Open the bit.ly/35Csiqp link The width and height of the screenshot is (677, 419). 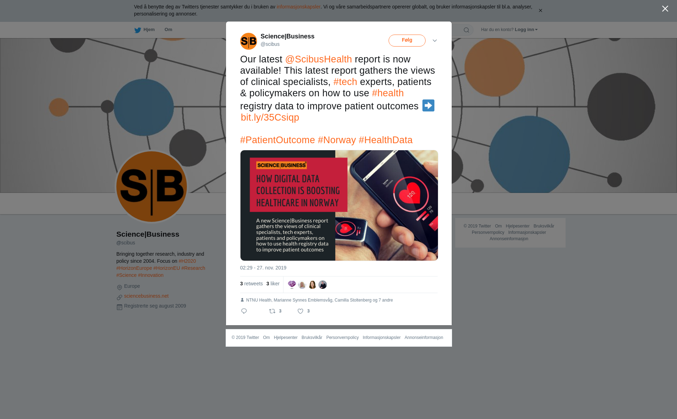click(270, 117)
